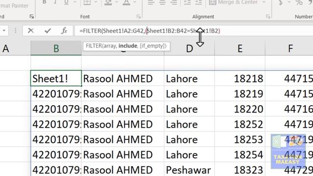Open the Fill Color dropdown arrow
The width and height of the screenshot is (313, 176).
116,2
